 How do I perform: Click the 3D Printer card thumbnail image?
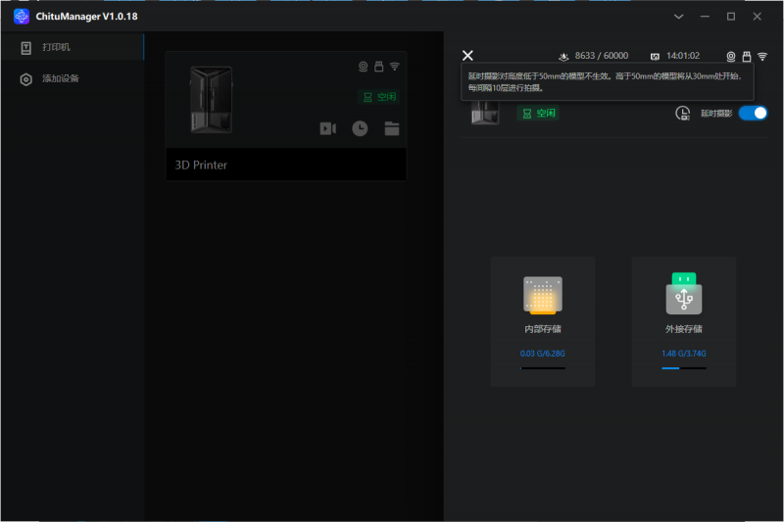pos(211,100)
